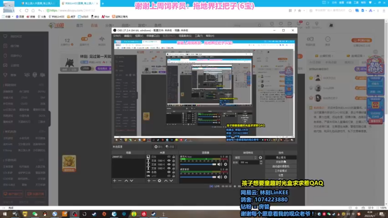
Task: Open OBS 文件(F) menu
Action: [117, 36]
